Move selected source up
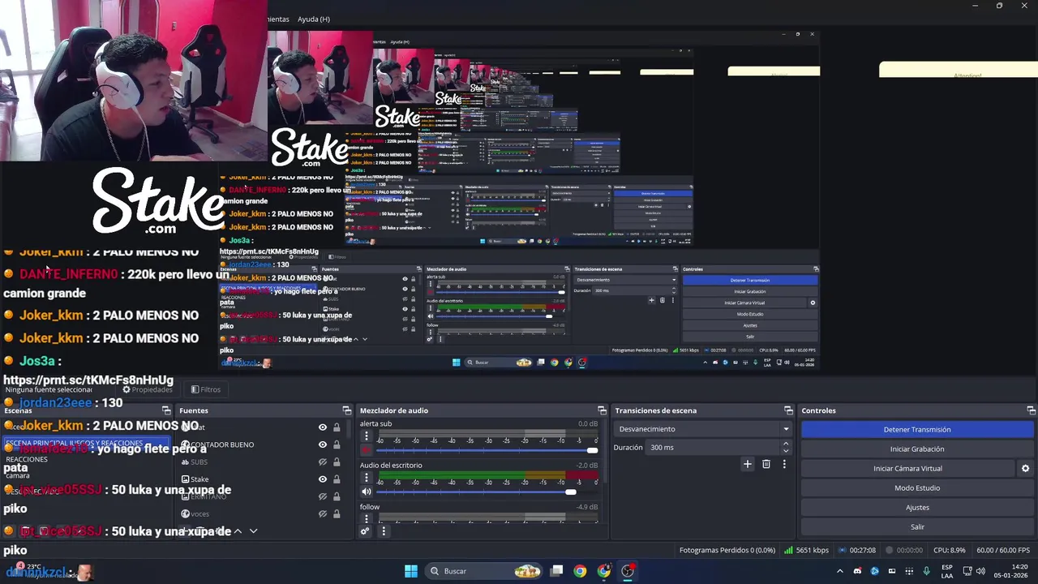Screen dimensions: 1038x584 (x=238, y=531)
